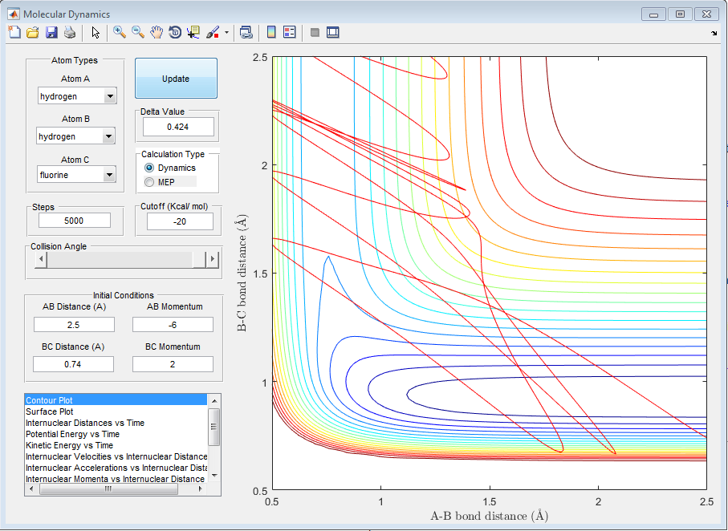
Task: Save the figure with the floppy disk icon
Action: tap(51, 33)
